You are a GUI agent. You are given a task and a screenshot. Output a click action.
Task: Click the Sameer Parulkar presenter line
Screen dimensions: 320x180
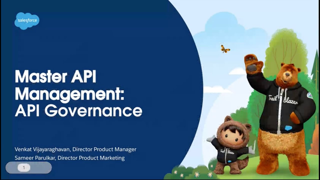(69, 158)
